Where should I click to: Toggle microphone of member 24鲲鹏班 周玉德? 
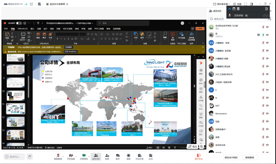coord(263,66)
